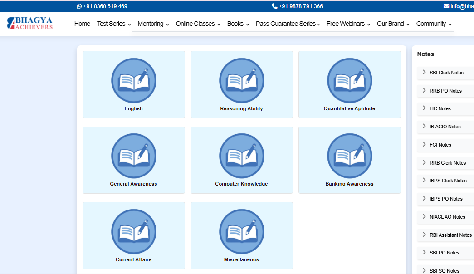Open the Online Classes dropdown
The width and height of the screenshot is (474, 274).
coord(198,24)
